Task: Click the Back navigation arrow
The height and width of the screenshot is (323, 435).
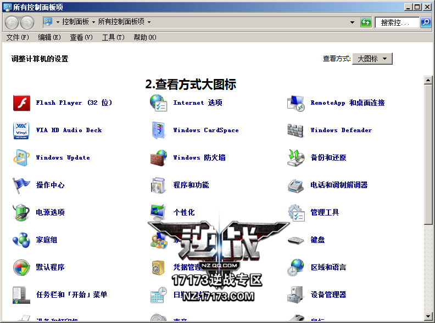Action: point(12,22)
